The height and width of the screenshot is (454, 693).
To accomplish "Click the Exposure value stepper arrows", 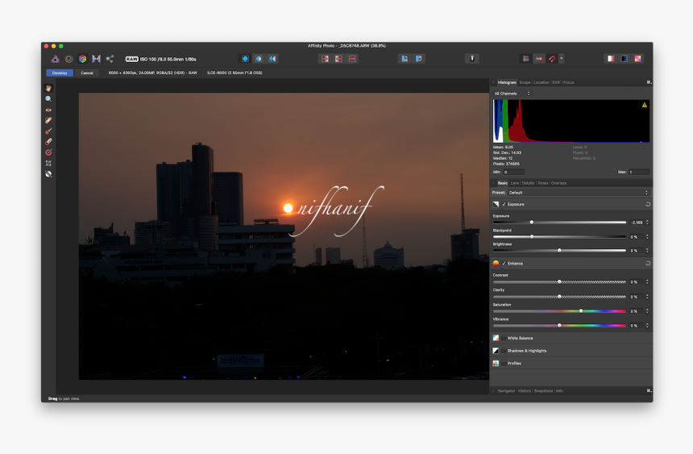I will coord(648,222).
